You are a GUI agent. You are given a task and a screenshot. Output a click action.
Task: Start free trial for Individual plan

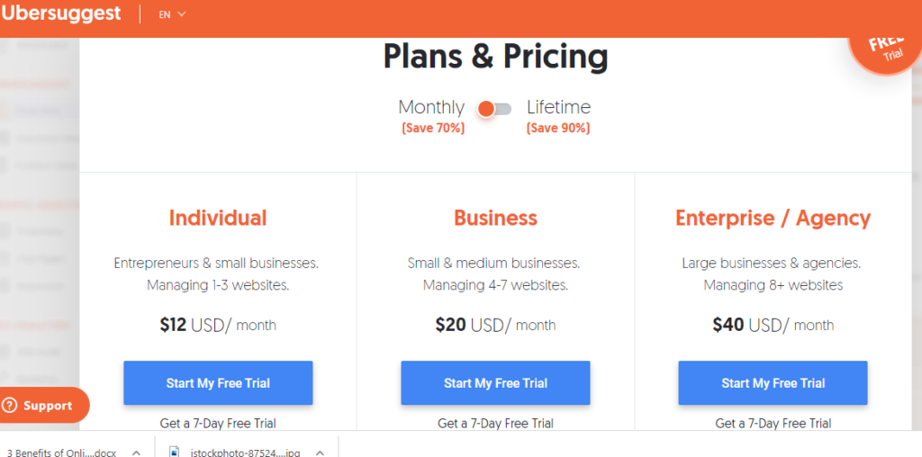coord(218,383)
